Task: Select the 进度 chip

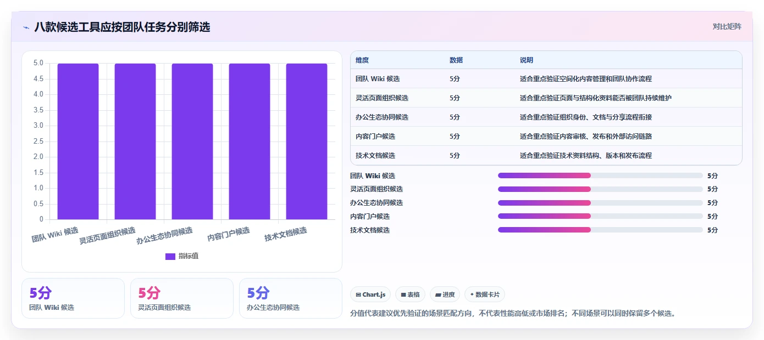Action: 445,294
